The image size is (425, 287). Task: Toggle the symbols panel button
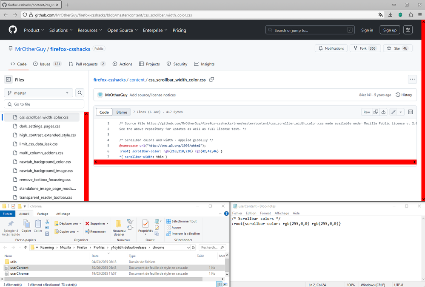click(411, 112)
